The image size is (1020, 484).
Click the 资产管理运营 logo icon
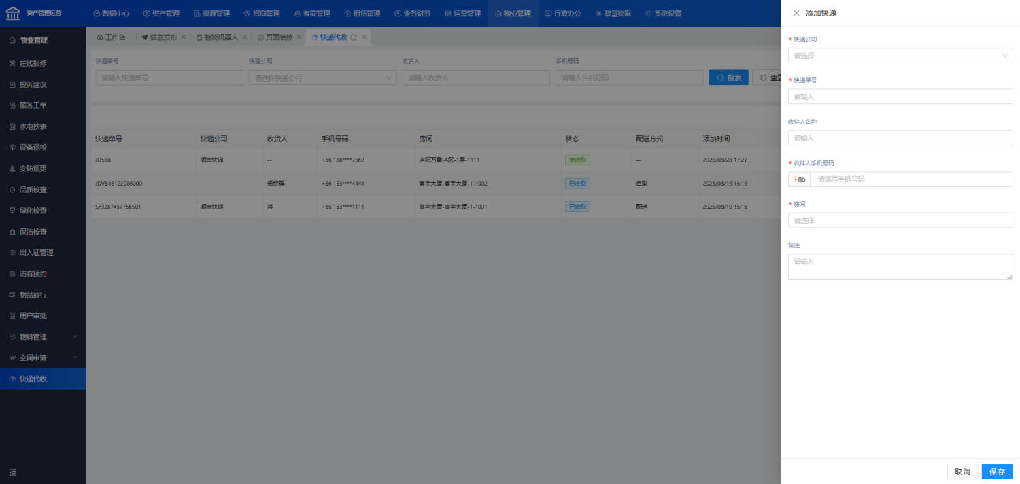[12, 13]
